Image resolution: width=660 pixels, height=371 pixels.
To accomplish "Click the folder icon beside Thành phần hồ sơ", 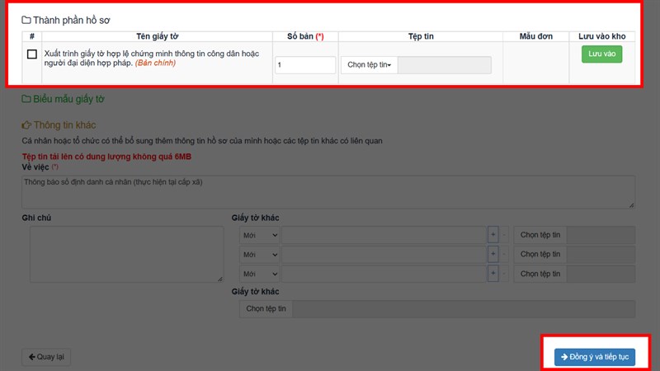I will [x=26, y=20].
